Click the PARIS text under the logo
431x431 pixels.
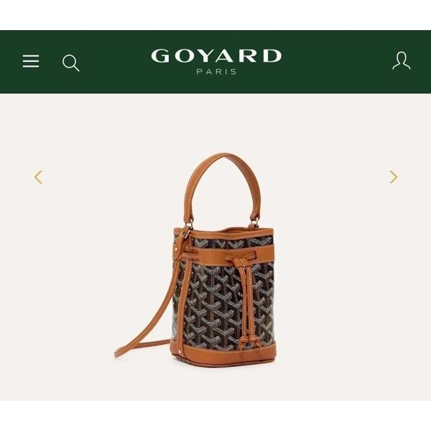pos(217,72)
